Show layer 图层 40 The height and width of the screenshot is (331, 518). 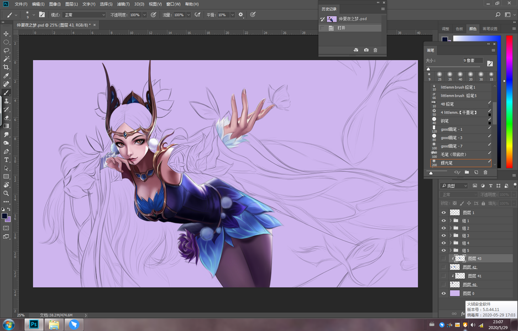pyautogui.click(x=443, y=284)
